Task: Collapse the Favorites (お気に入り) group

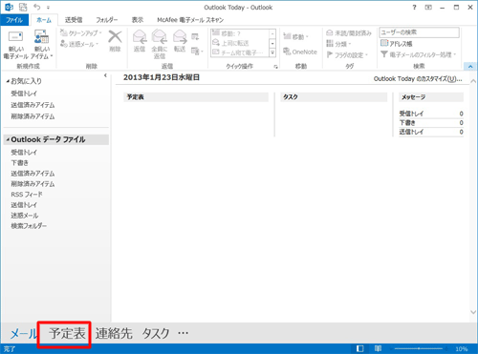Action: tap(8, 81)
